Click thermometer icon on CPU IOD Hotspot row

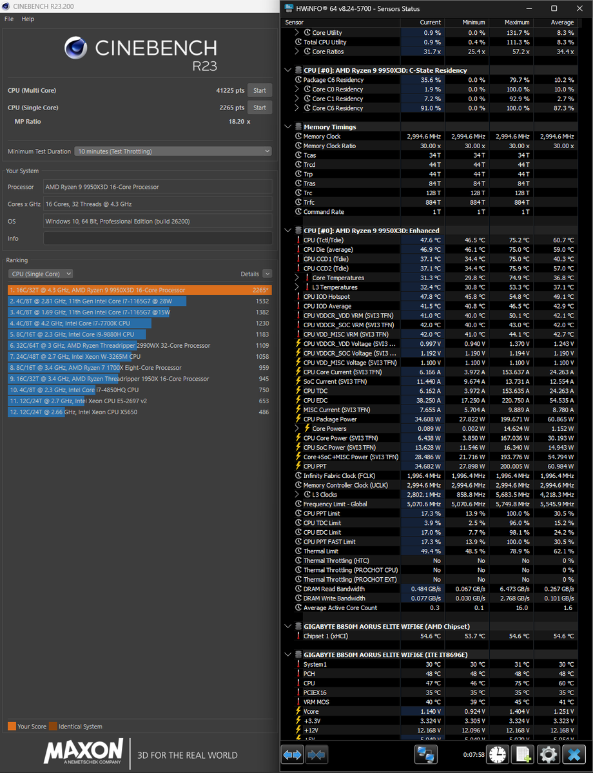298,297
